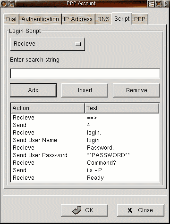Screen dimensions: 170x224
Task: Open the Authentication tab
Action: (x=40, y=19)
